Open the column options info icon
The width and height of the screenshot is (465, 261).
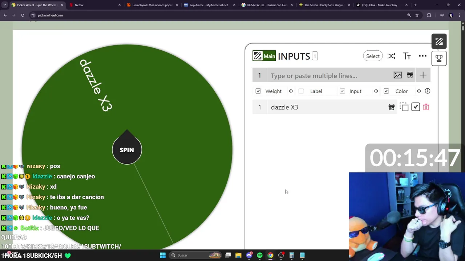pos(428,91)
